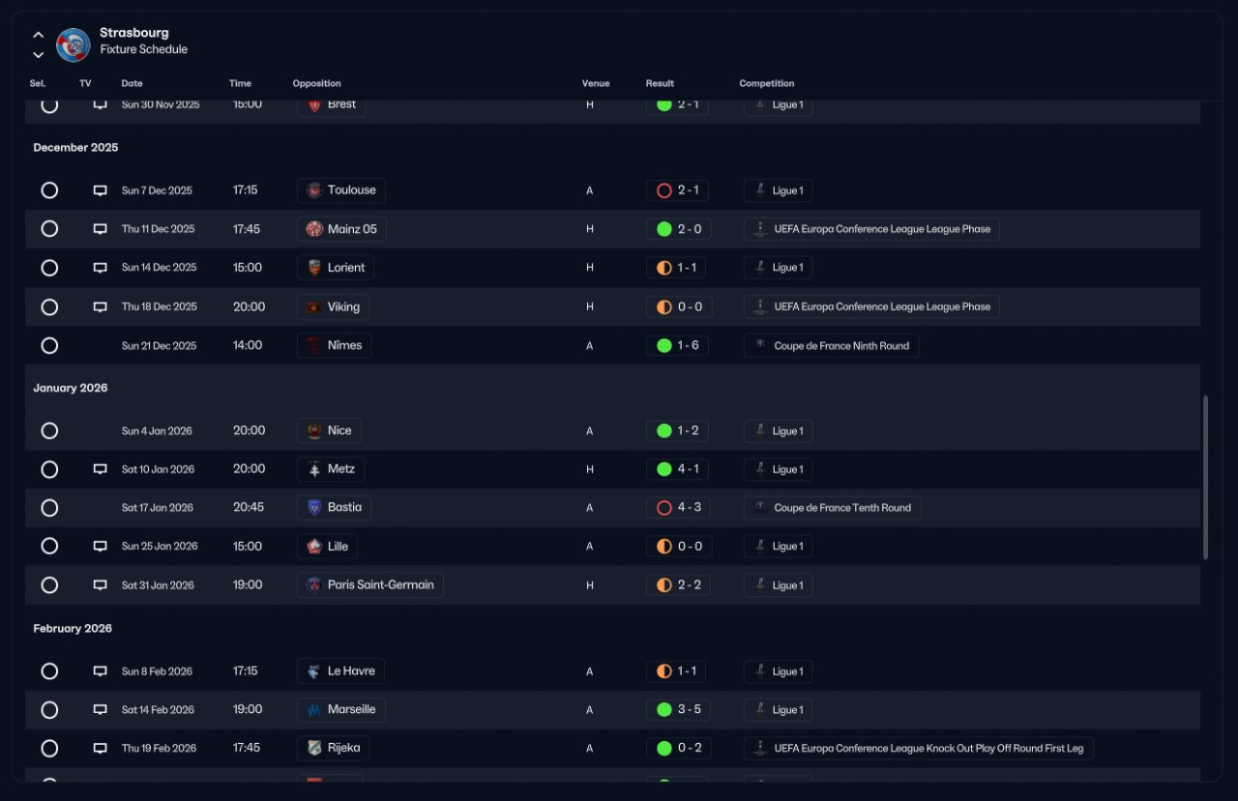Click the Le Havre club badge
1238x801 pixels.
click(x=313, y=672)
